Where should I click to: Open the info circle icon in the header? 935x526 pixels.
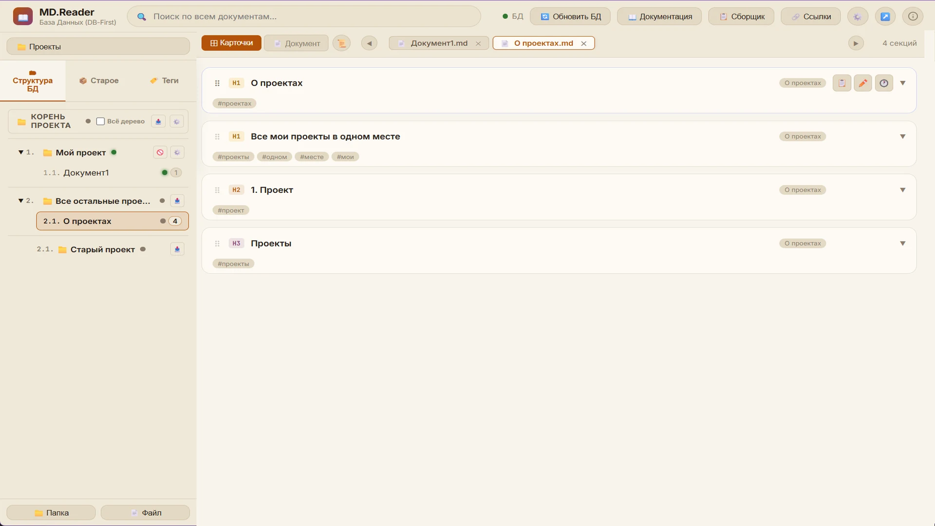pyautogui.click(x=913, y=17)
